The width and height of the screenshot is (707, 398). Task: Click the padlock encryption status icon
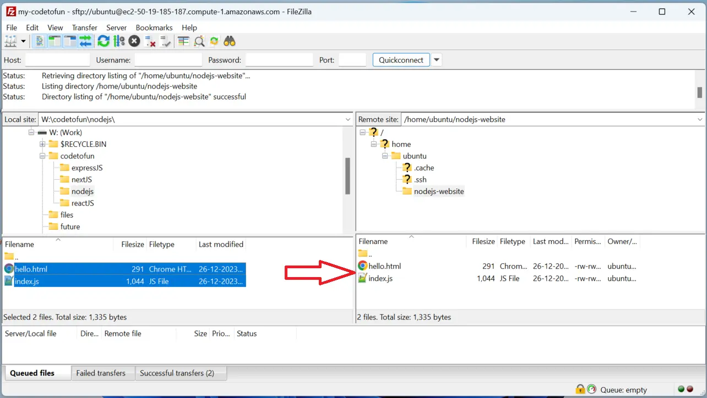(580, 389)
